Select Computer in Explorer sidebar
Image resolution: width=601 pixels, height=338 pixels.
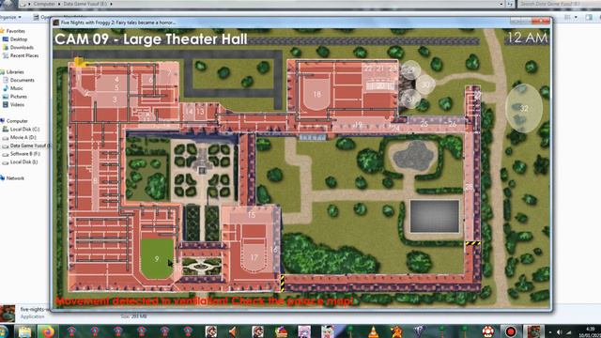(17, 121)
